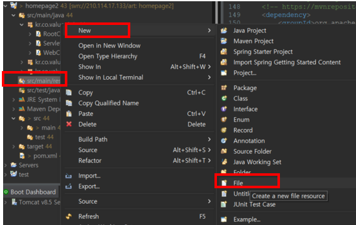Select Spring Starter Project option

click(x=263, y=52)
